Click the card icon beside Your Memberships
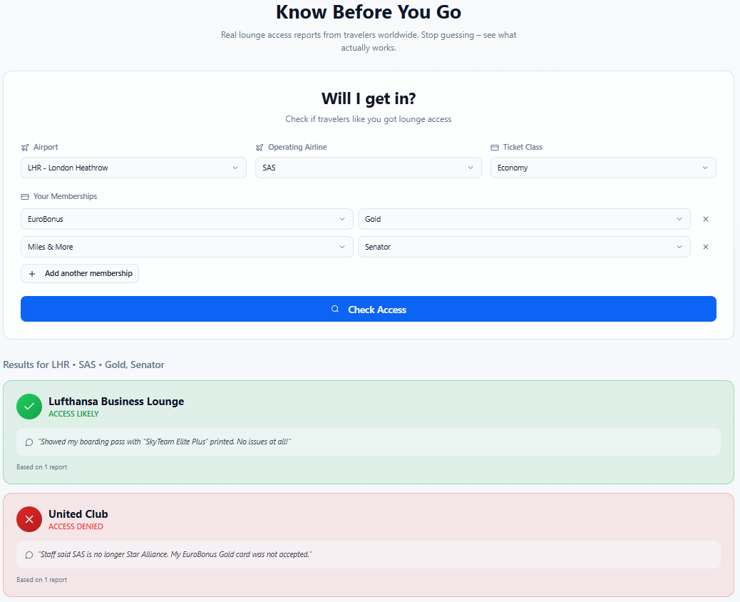Screen dimensions: 740x602 coord(25,197)
